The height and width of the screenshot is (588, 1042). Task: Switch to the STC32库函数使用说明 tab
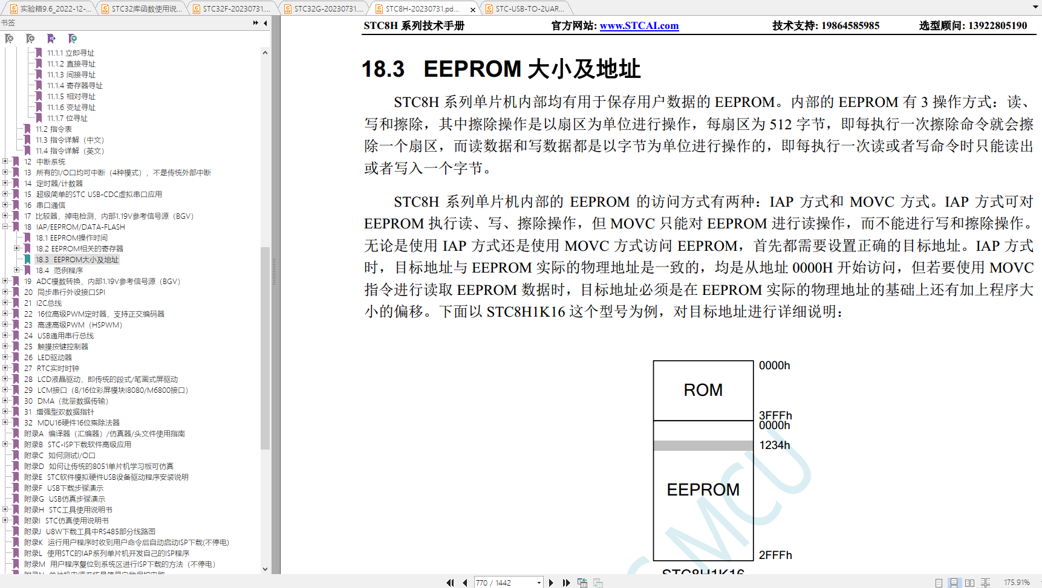click(142, 8)
